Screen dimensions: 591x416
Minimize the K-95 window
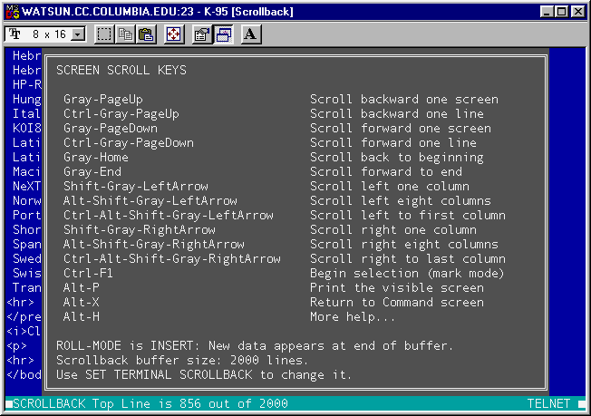pyautogui.click(x=547, y=12)
